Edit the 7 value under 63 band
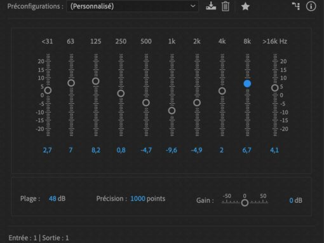The height and width of the screenshot is (243, 324). 71,150
